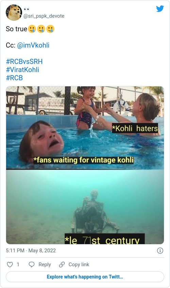
Task: Open the @sri_pspk_devote handle
Action: 44,16
